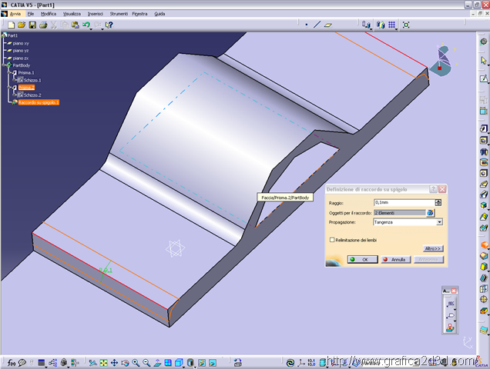490x369 pixels.
Task: Click the Annulla button
Action: 394,260
